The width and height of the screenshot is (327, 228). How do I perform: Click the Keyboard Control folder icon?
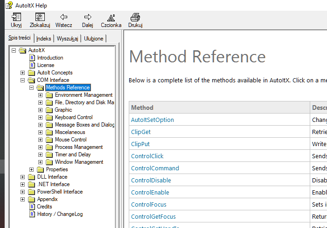49,117
